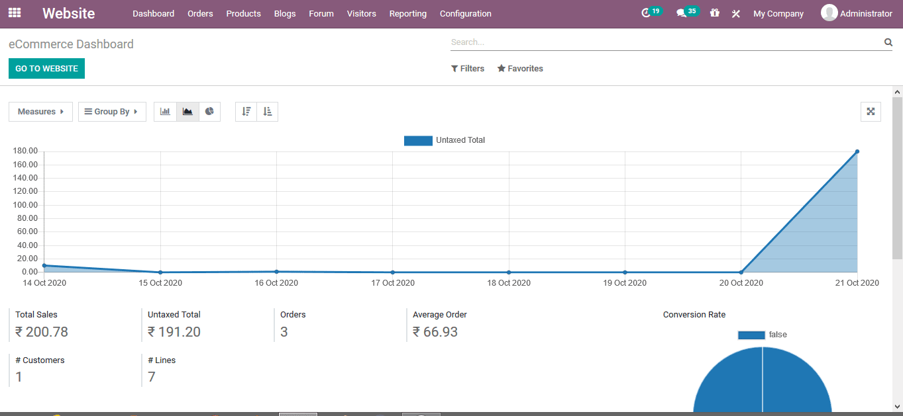Click the Untaxed Total ₹ 191.20 figure
The width and height of the screenshot is (903, 416).
[174, 332]
